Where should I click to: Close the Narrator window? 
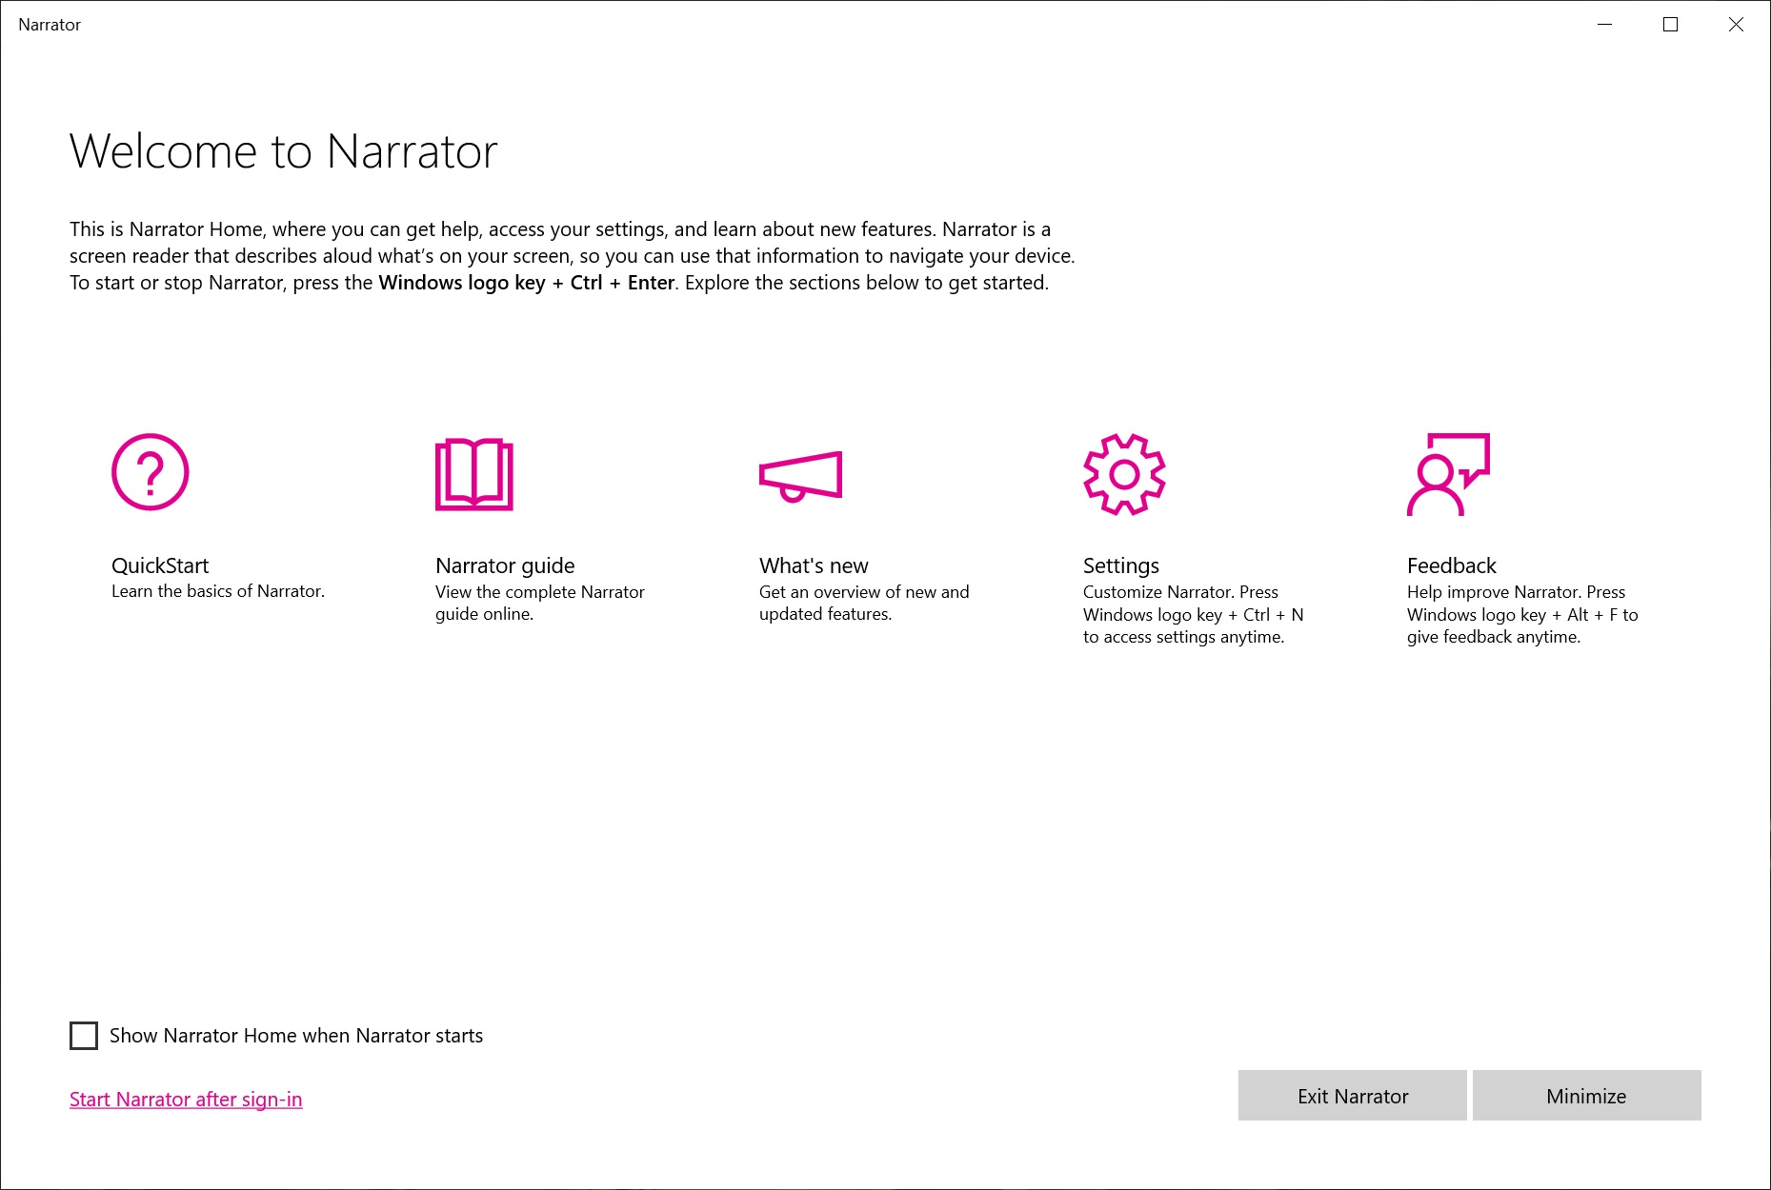1736,25
